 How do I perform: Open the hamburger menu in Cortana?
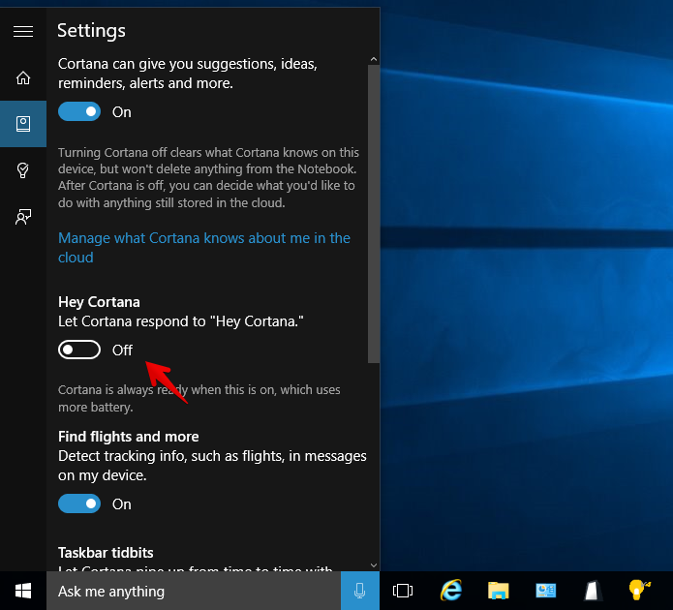pos(23,31)
